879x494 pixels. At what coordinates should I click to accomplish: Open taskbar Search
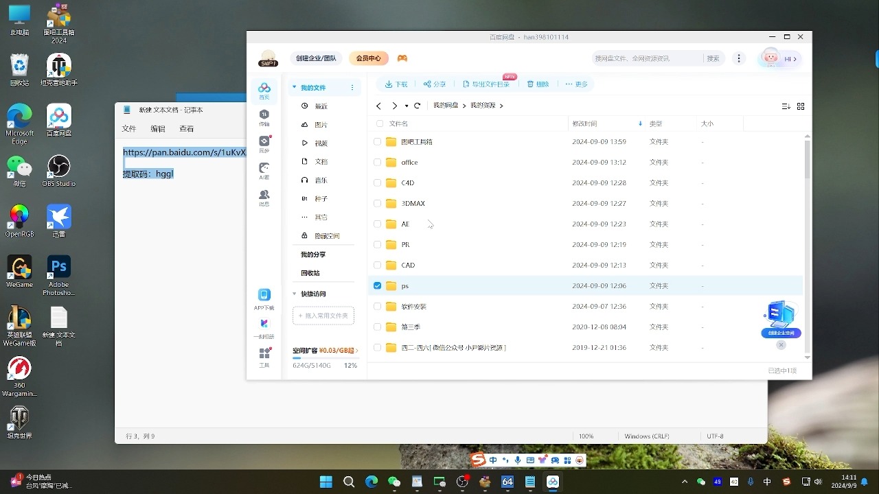[349, 482]
